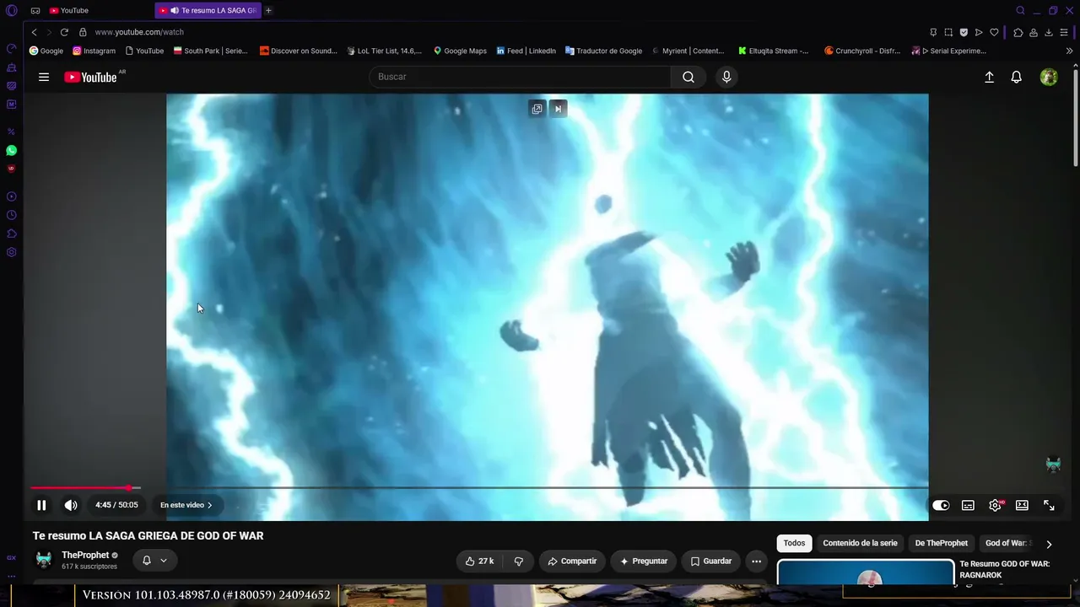Viewport: 1080px width, 607px height.
Task: Open browser extensions puzzle icon
Action: pos(1018,32)
